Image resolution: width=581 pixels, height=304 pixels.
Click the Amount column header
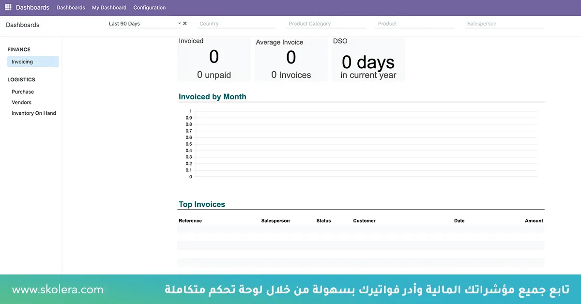pos(534,221)
